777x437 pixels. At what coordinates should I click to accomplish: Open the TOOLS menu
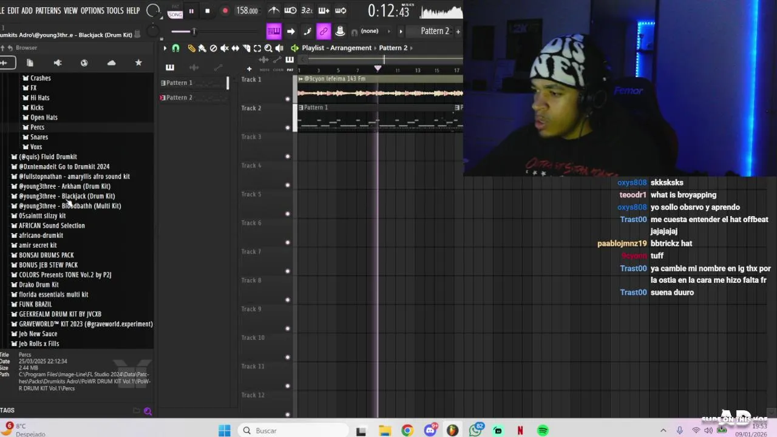click(x=115, y=11)
